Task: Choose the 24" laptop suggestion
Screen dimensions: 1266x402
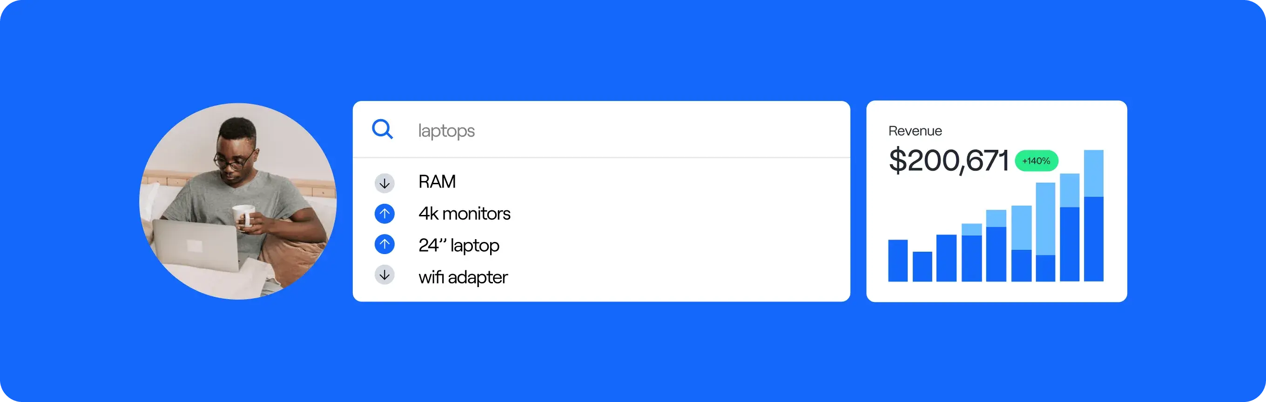Action: 458,245
